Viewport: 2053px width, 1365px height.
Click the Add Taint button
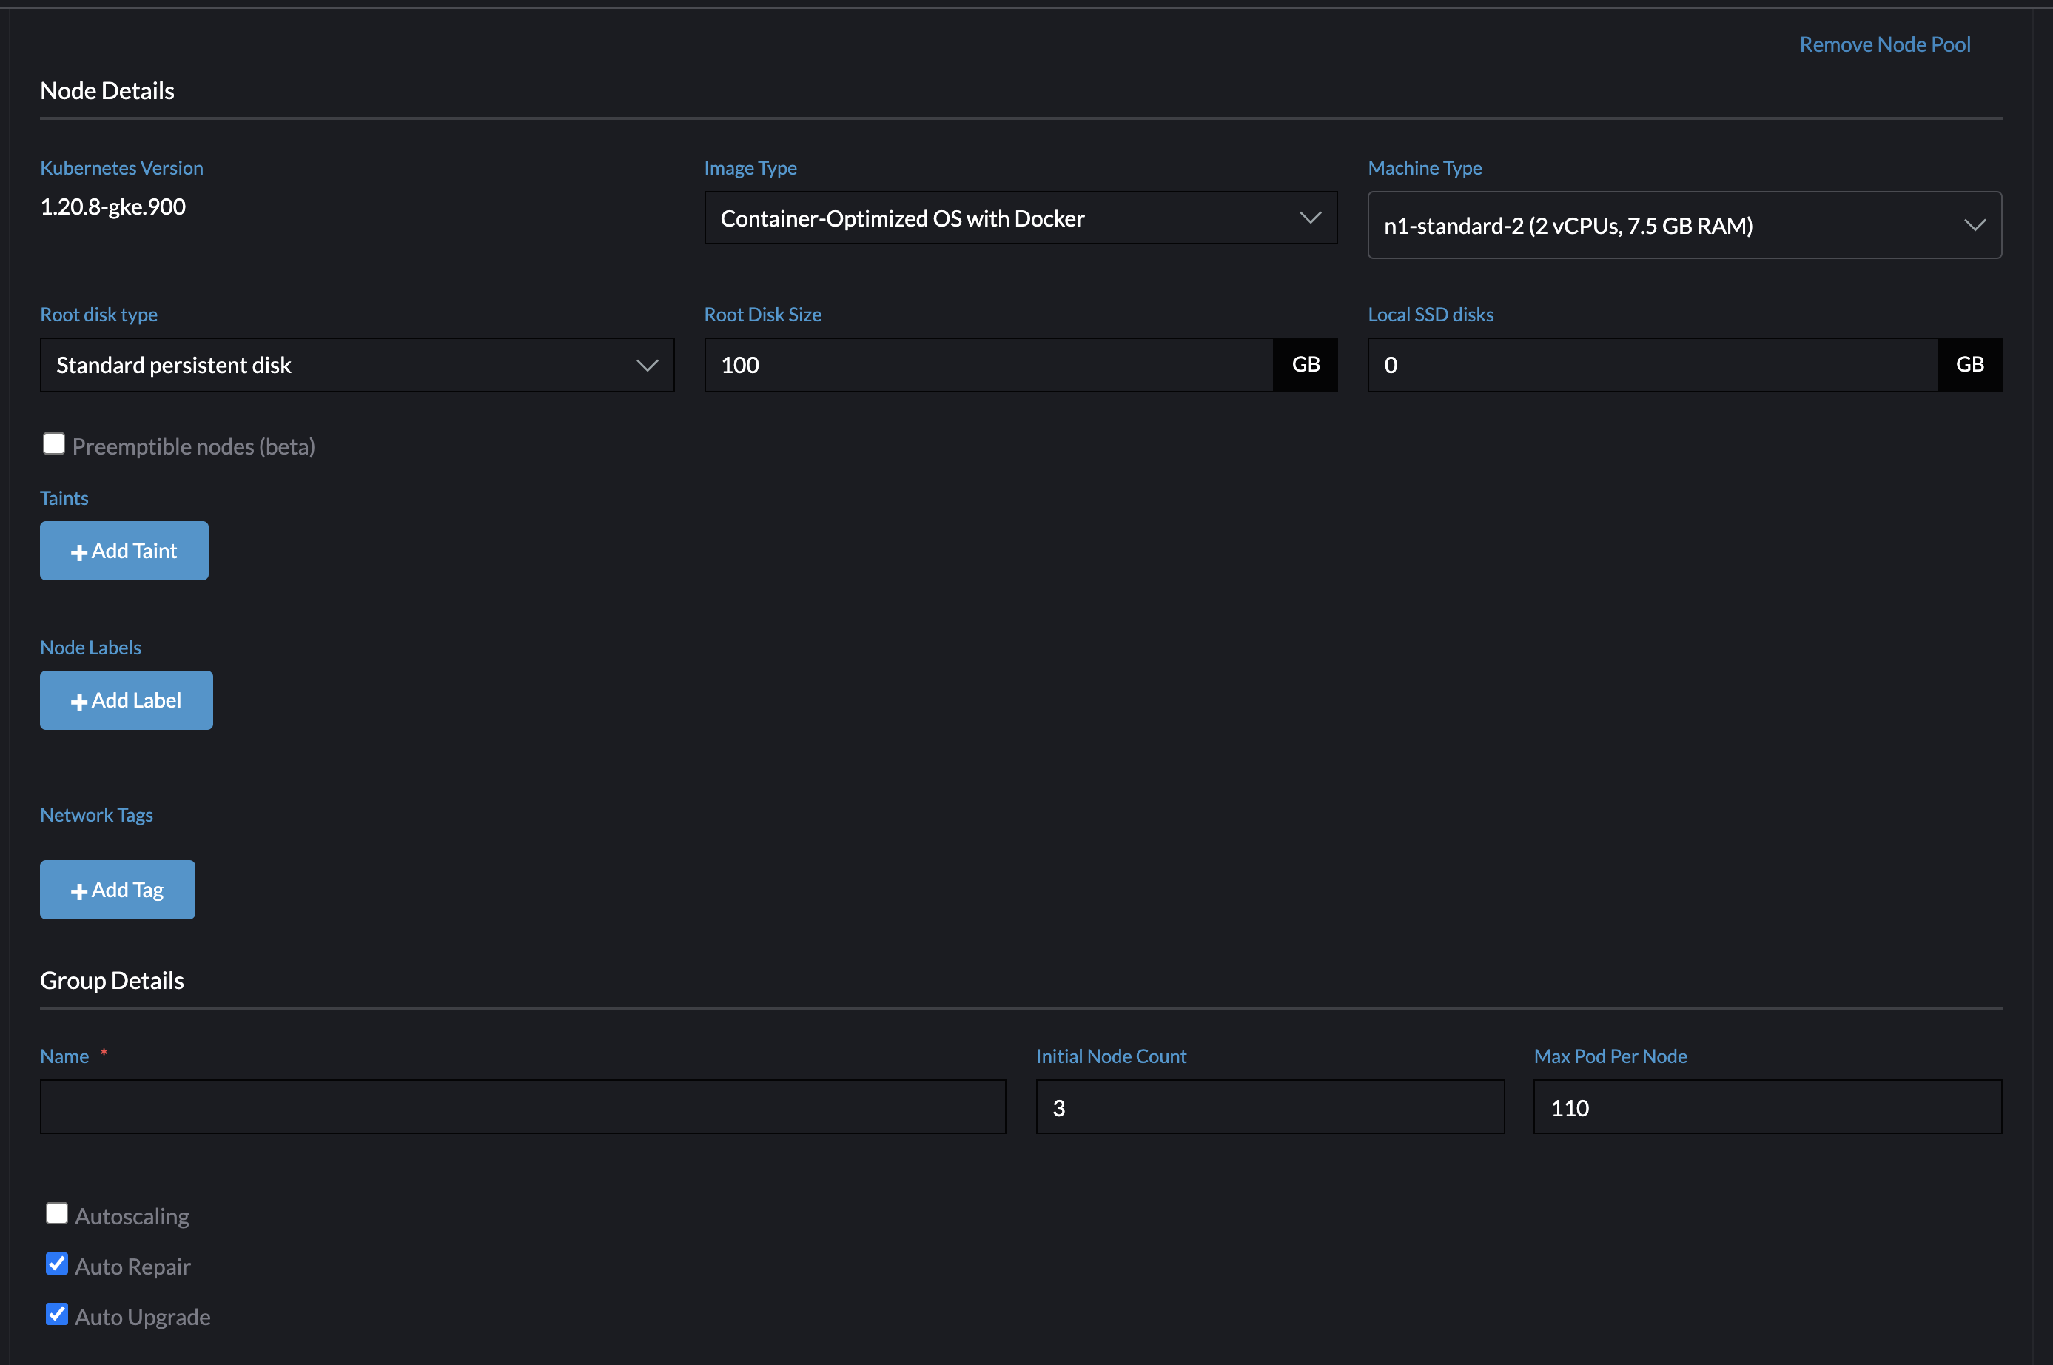point(124,550)
